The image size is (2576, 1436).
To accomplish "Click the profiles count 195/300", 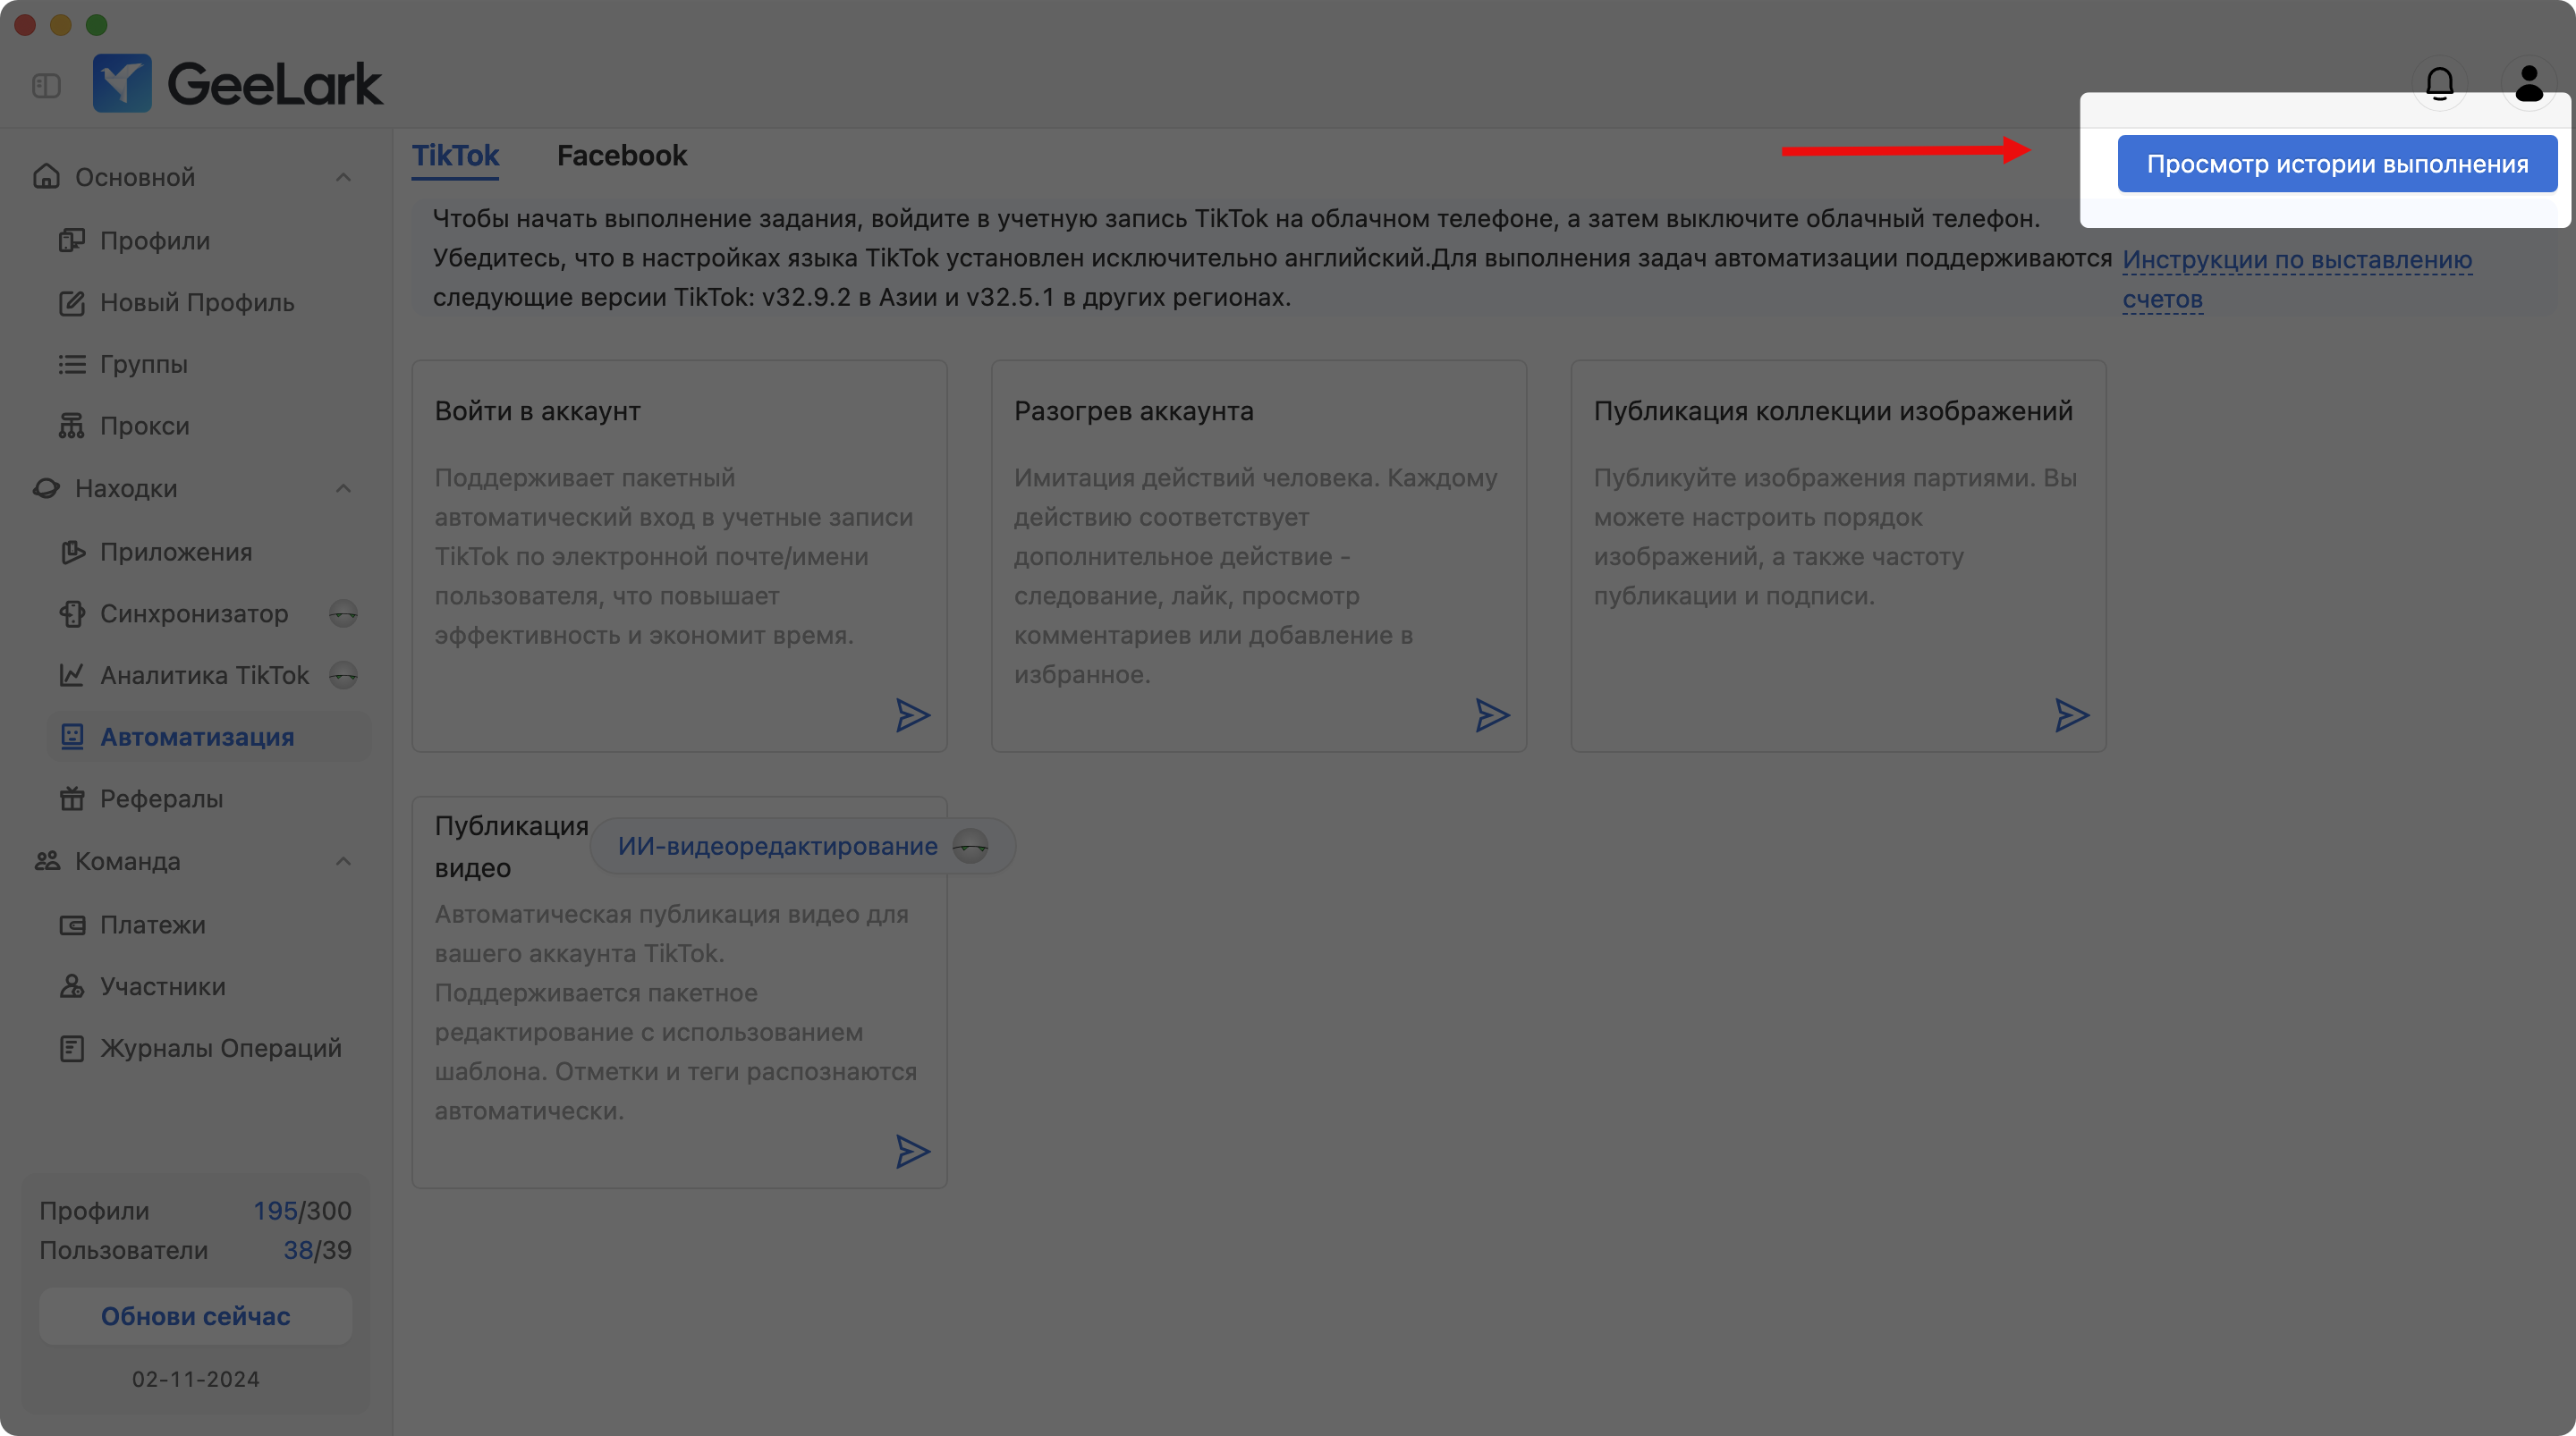I will pos(302,1211).
